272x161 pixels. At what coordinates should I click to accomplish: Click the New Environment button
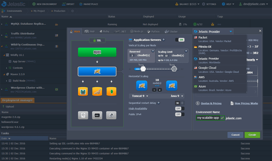(x=45, y=4)
